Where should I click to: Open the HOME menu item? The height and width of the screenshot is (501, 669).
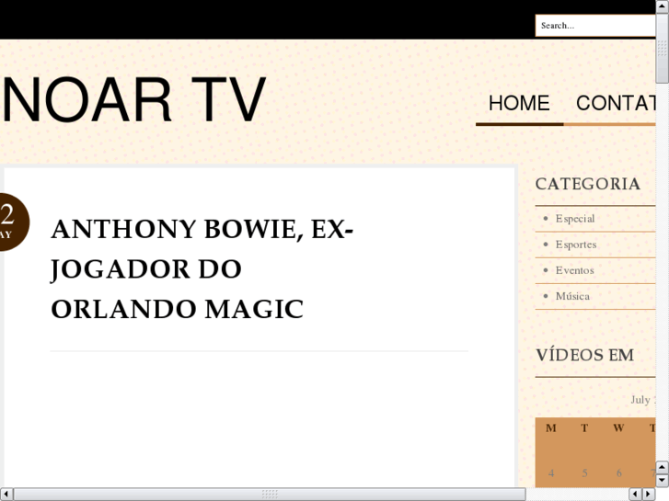519,103
